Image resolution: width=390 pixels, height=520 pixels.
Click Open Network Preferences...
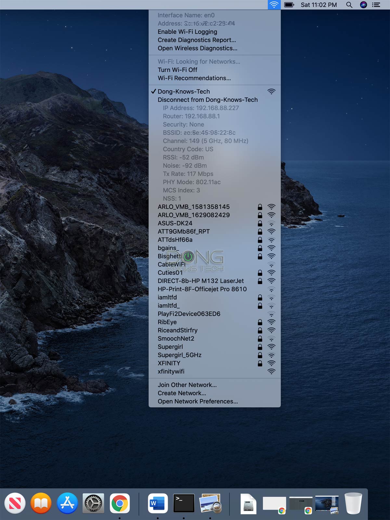coord(214,401)
